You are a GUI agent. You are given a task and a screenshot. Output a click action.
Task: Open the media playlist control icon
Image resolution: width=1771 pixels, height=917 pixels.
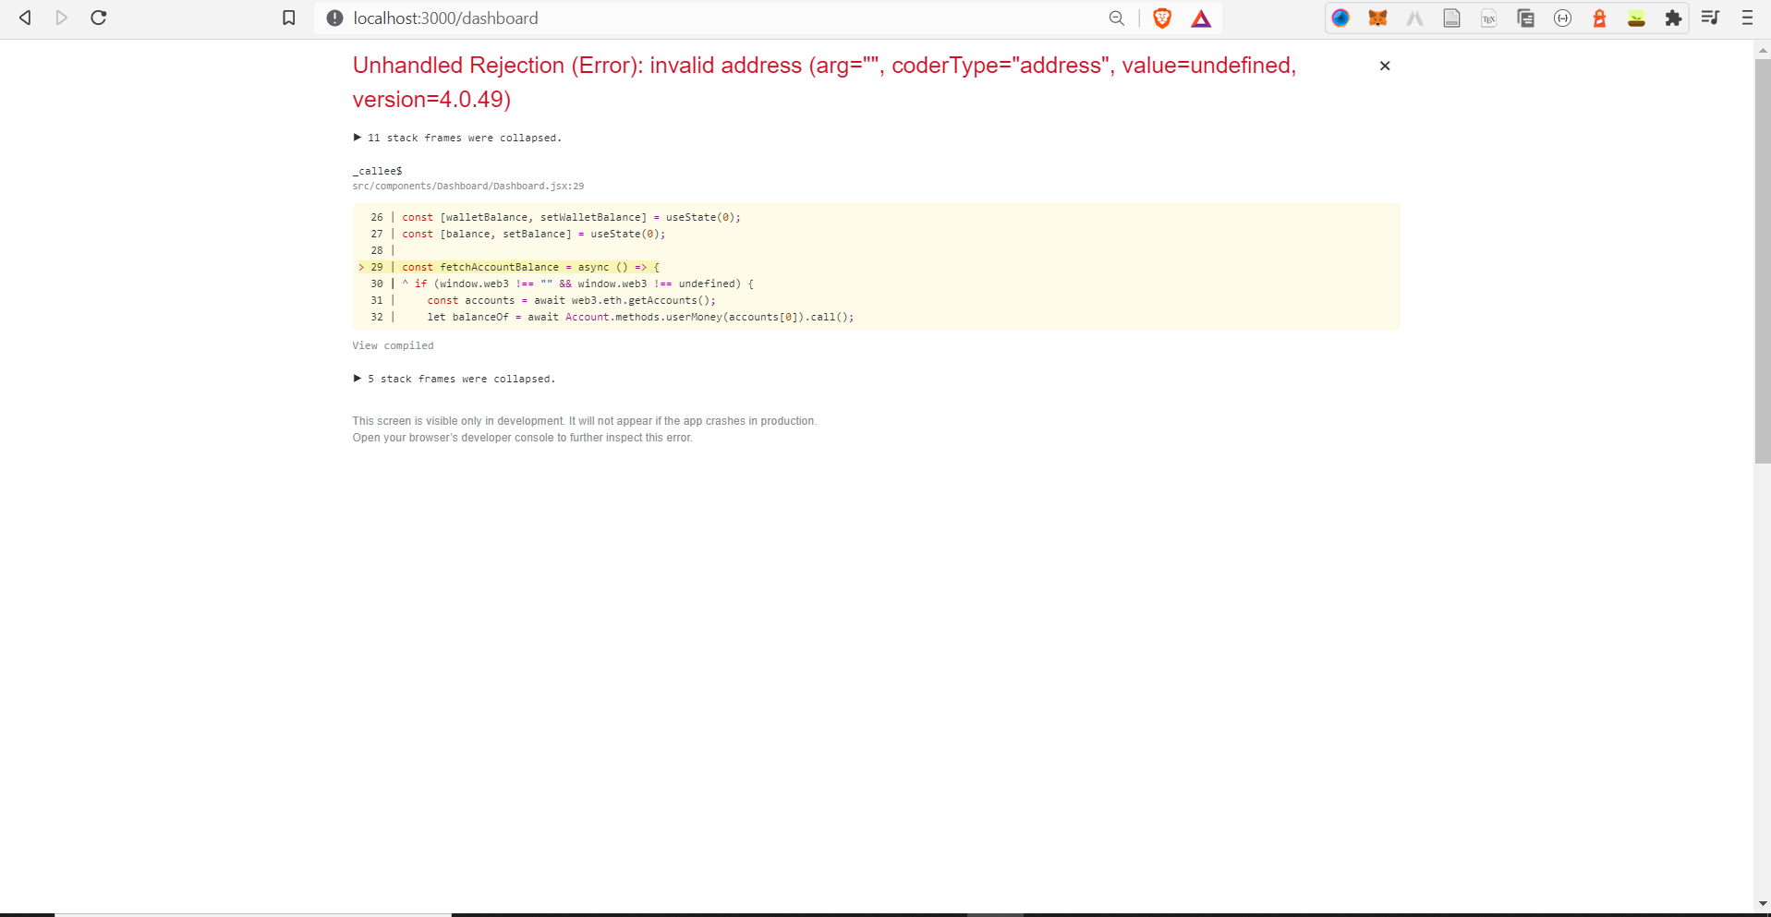point(1710,18)
